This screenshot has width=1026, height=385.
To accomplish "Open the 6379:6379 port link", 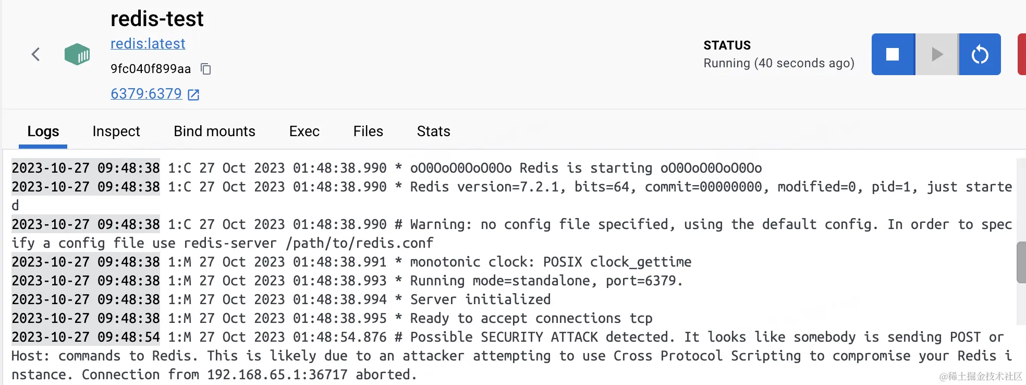I will (x=146, y=94).
